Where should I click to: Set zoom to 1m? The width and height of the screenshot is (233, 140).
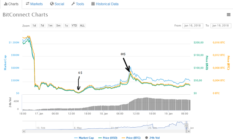(50, 26)
